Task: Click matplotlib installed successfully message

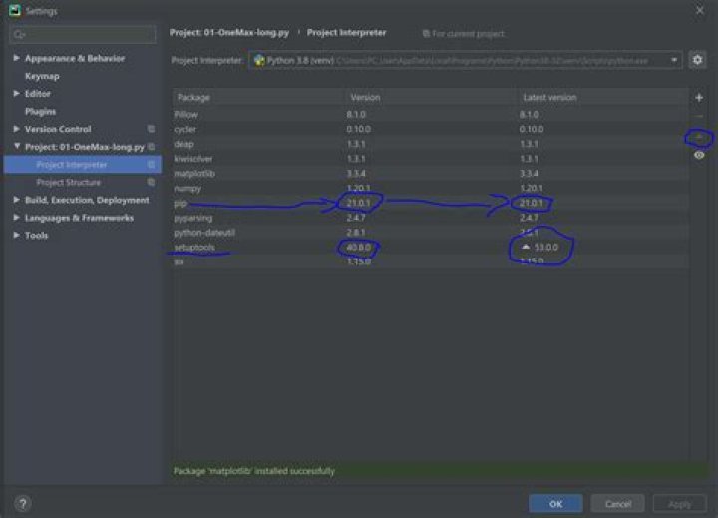Action: click(x=254, y=471)
